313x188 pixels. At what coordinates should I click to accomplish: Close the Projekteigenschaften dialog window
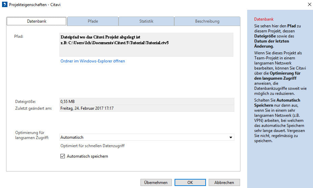(309, 4)
